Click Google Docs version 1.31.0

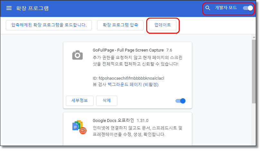point(142,121)
